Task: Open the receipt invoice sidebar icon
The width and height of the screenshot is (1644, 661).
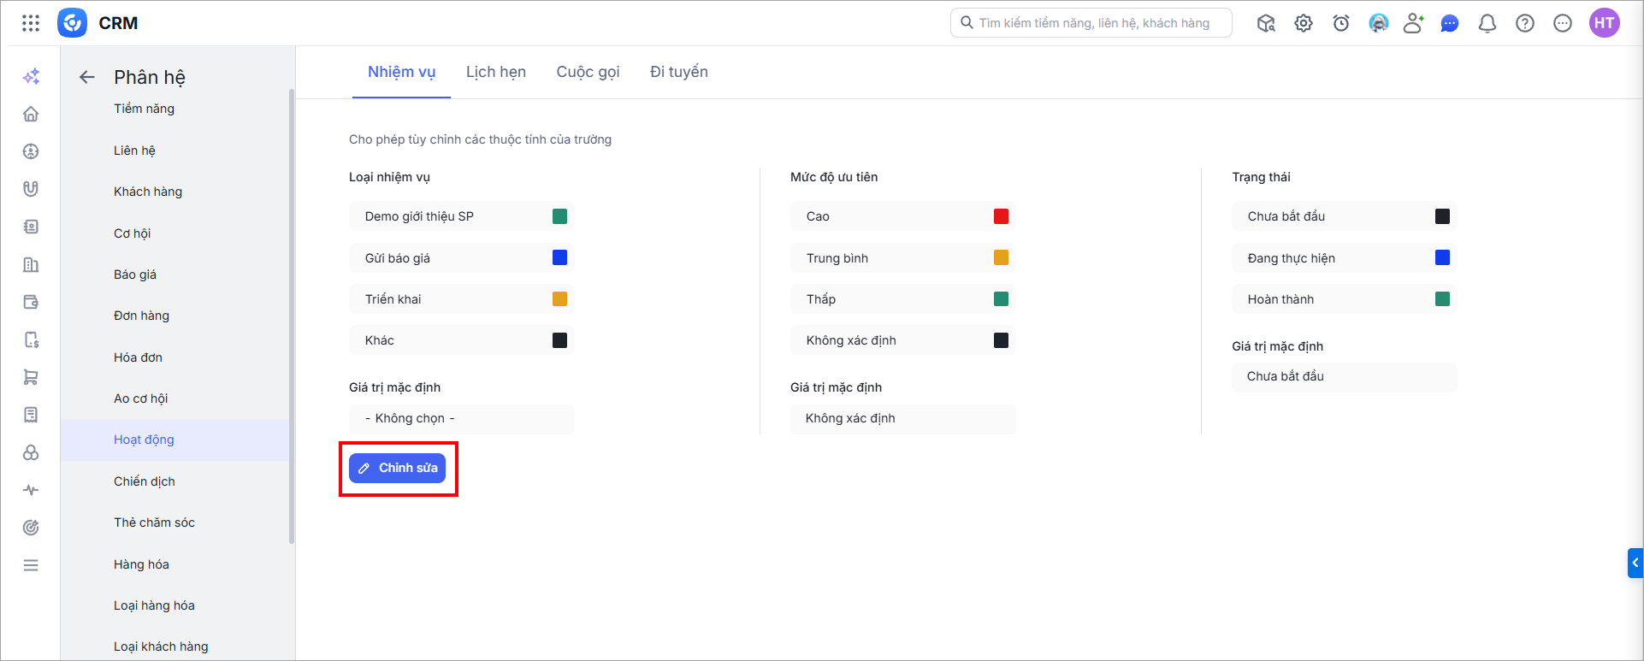Action: click(31, 415)
